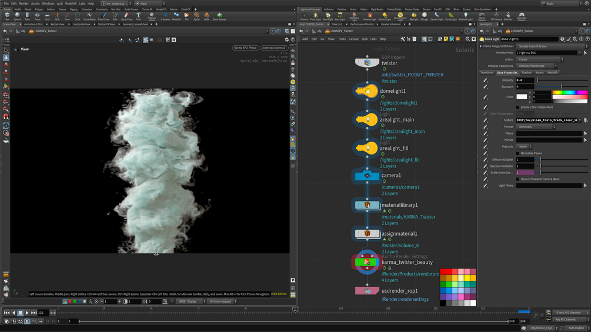
Task: Select the Sphere shelf tool
Action: (x=17, y=16)
